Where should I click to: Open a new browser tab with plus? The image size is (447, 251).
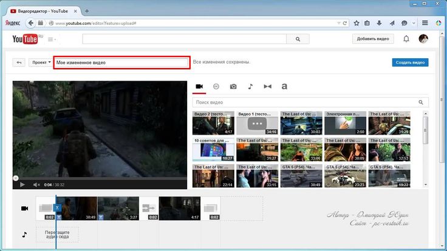coord(87,11)
